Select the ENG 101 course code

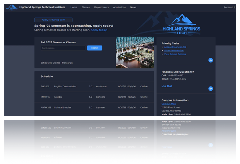coord(45,86)
